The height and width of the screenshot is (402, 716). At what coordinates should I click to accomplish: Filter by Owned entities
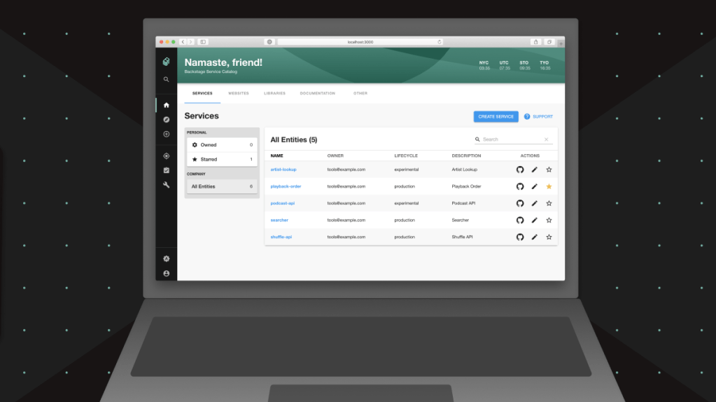[222, 145]
